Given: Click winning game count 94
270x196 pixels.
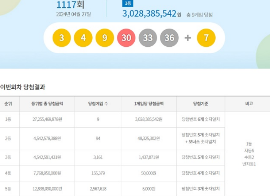Looking at the screenshot, I should (98, 139).
